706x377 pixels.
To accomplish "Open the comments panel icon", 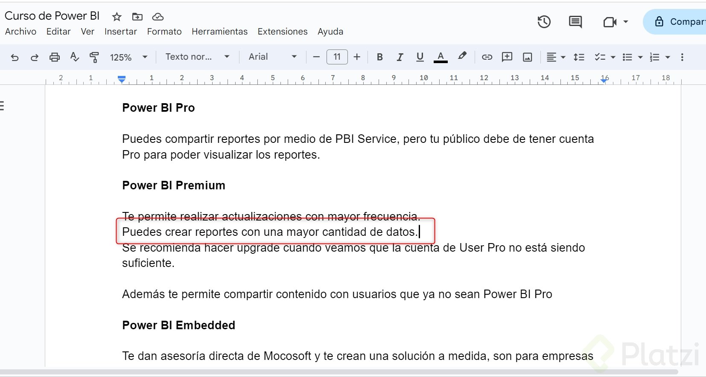I will tap(575, 22).
